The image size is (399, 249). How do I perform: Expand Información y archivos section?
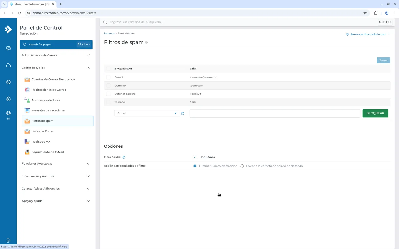click(56, 176)
